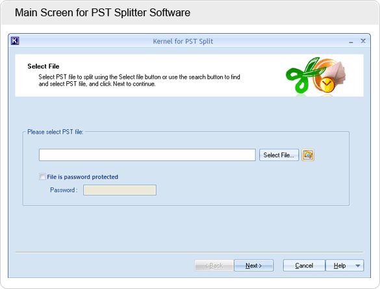380x289 pixels.
Task: Click the Kernel for PST Split title
Action: 183,41
